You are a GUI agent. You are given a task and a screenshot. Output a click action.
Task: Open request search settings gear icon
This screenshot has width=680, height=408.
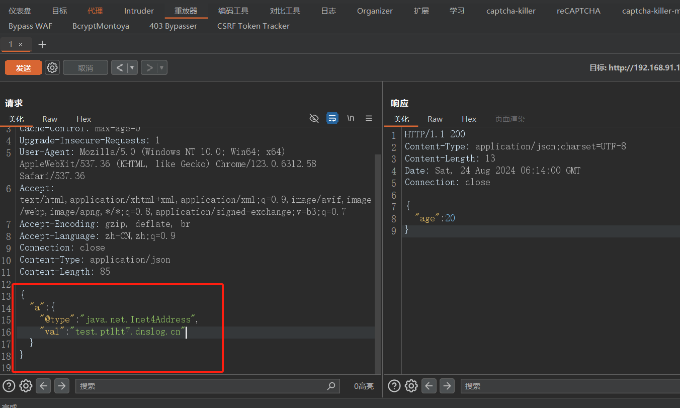click(26, 386)
